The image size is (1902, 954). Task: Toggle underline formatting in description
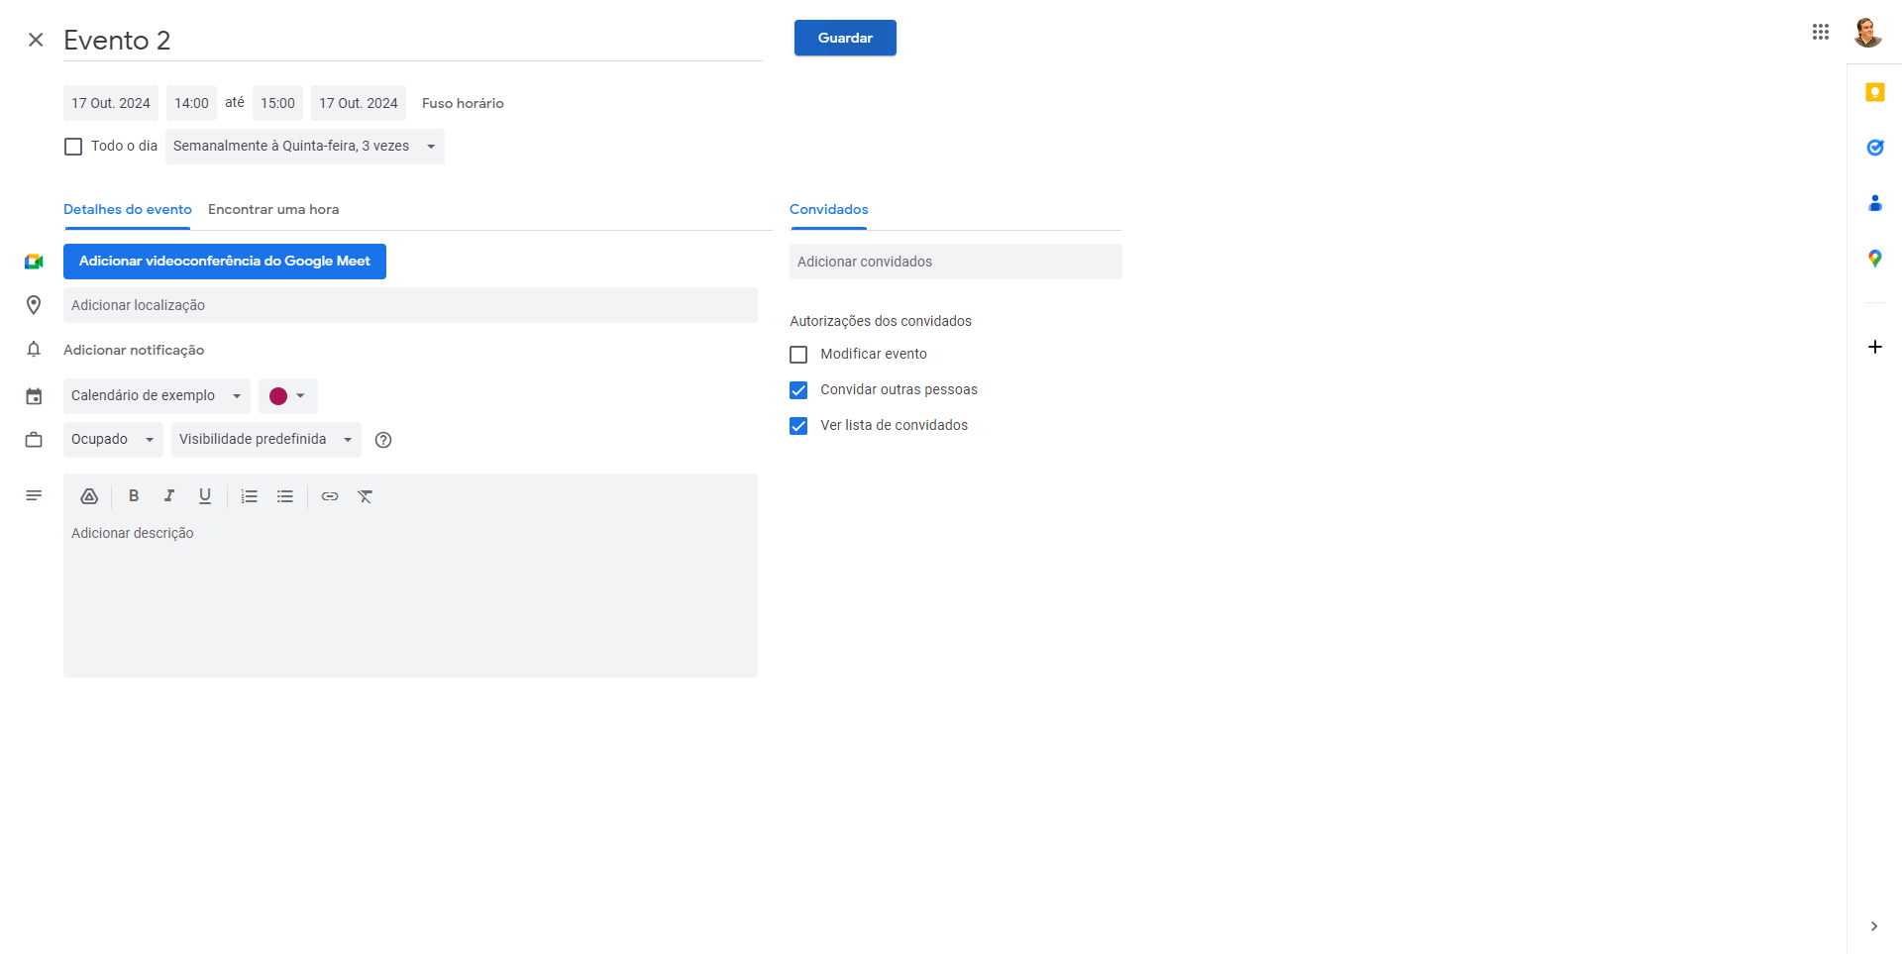point(205,496)
